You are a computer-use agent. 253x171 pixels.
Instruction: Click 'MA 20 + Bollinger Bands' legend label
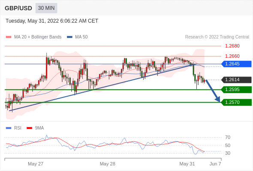click(38, 37)
